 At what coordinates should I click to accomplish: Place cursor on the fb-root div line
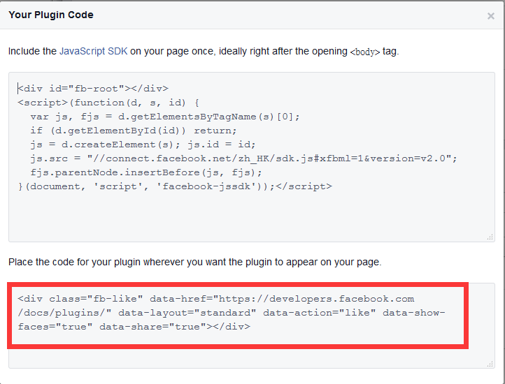pos(93,89)
